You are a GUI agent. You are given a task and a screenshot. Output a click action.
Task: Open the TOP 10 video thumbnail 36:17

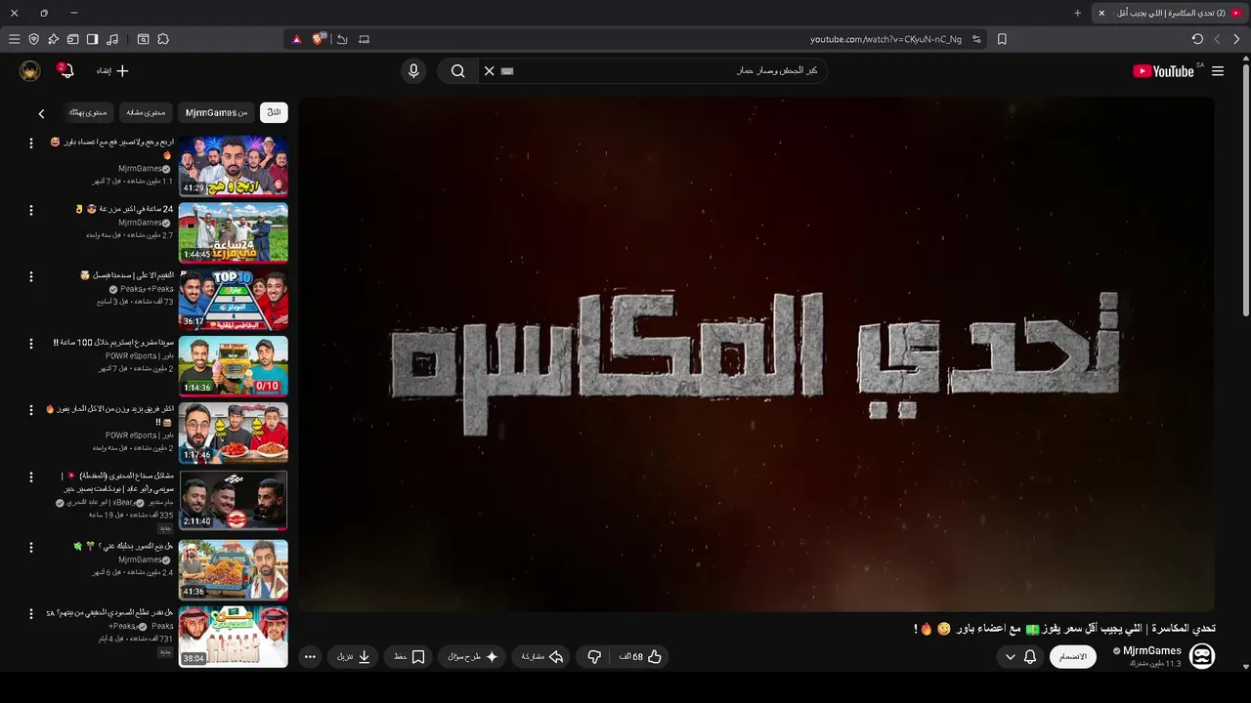(234, 300)
